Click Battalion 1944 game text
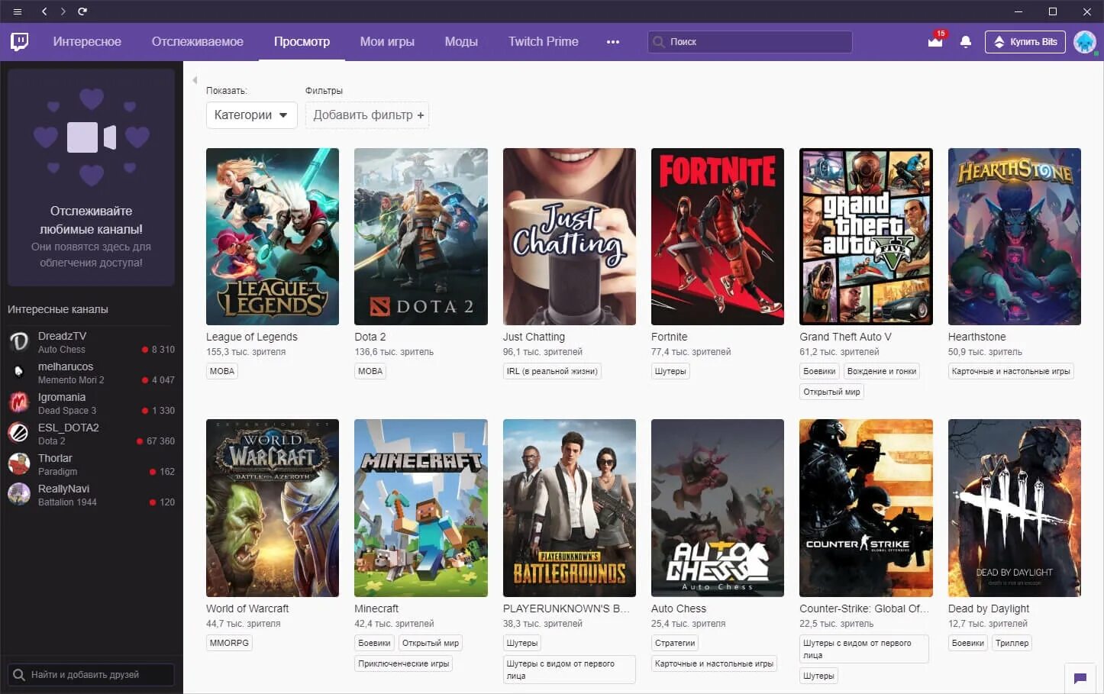Viewport: 1104px width, 694px height. point(67,502)
